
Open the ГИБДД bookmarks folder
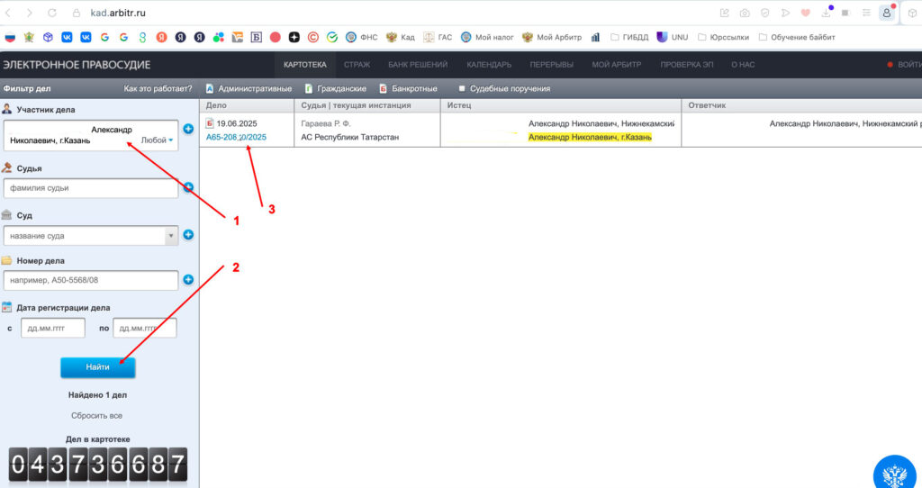[629, 37]
